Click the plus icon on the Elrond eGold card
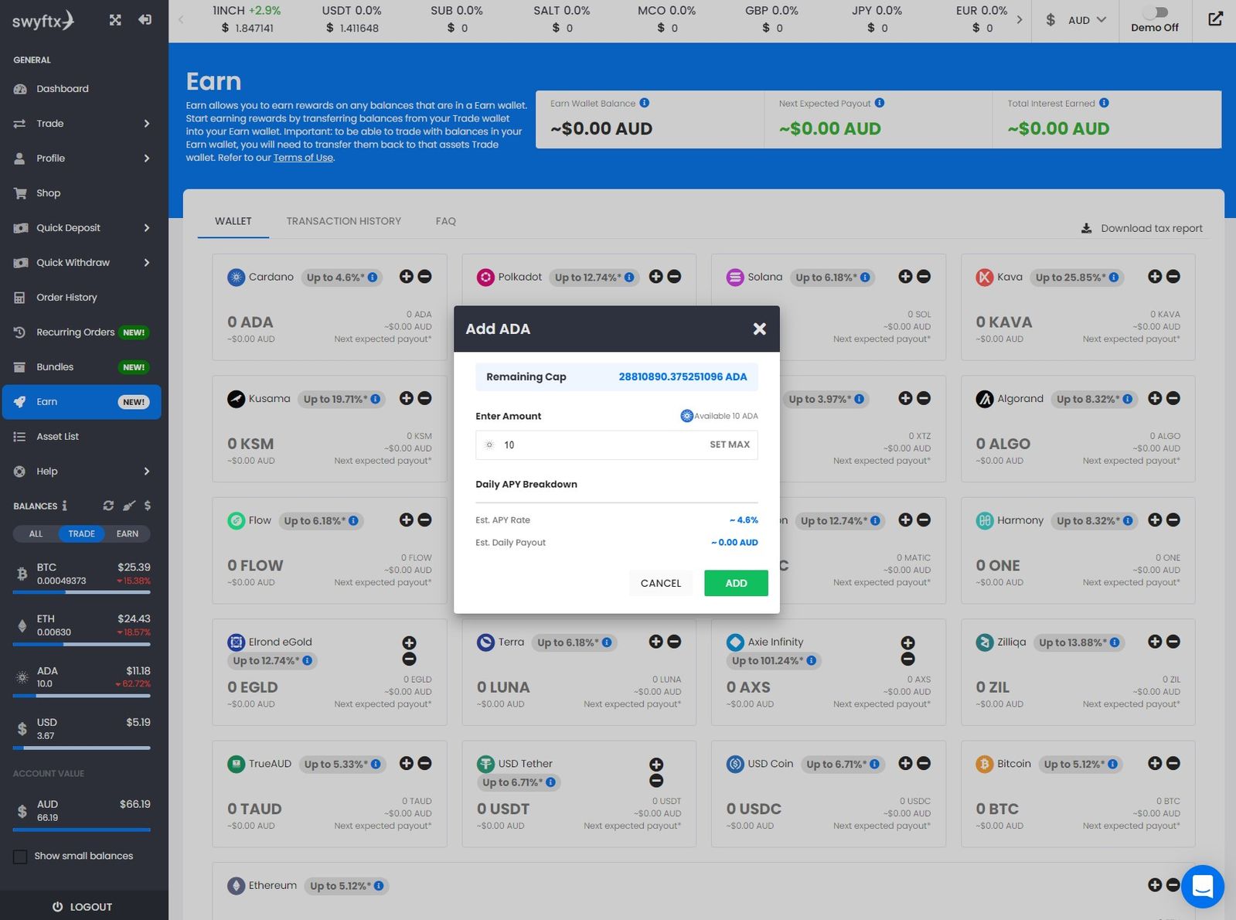The image size is (1236, 920). [409, 642]
